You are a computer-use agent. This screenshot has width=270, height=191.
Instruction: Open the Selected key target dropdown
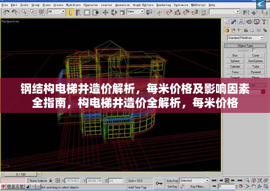click(x=194, y=181)
